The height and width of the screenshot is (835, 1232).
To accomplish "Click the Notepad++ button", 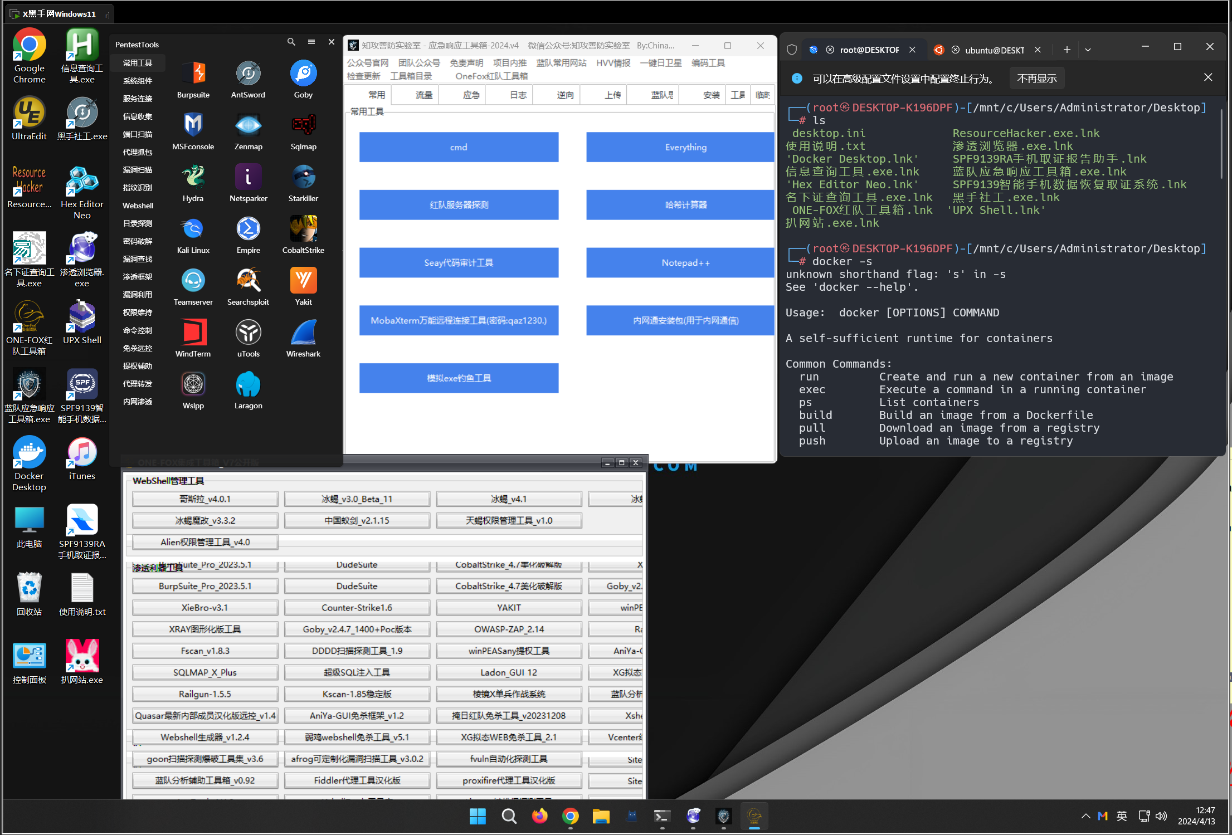I will click(680, 262).
